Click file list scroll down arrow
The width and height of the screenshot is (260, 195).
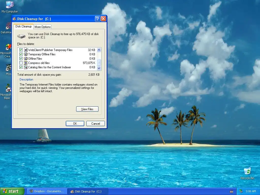click(99, 68)
